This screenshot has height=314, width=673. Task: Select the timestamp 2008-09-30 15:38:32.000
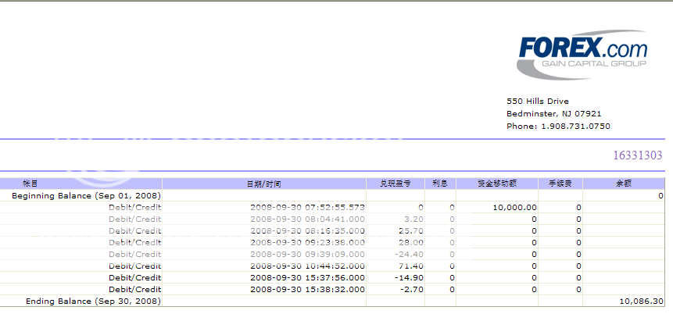pos(307,289)
